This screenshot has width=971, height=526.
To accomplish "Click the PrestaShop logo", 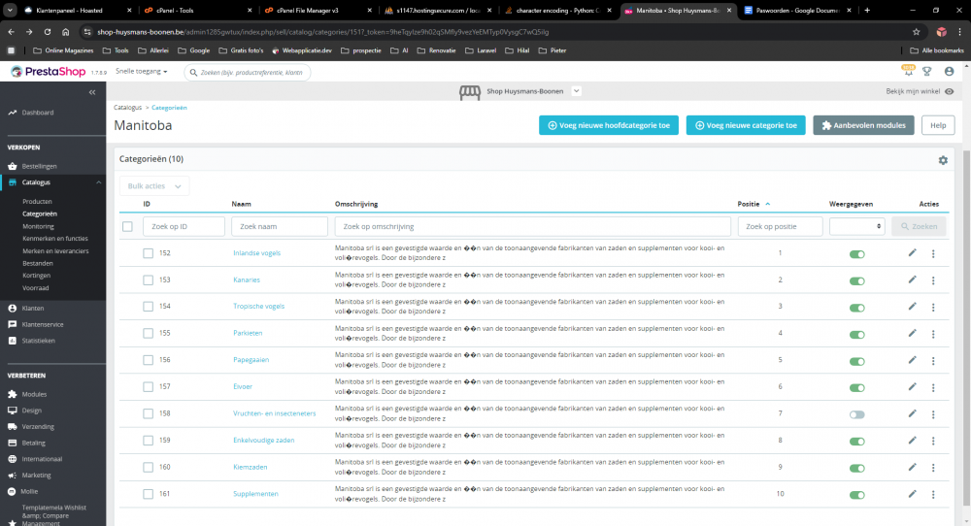I will (49, 72).
